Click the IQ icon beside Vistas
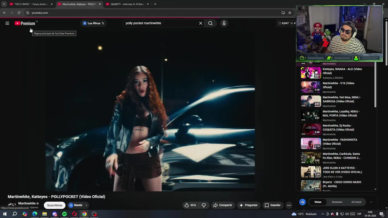The height and width of the screenshot is (218, 388). pos(302,202)
